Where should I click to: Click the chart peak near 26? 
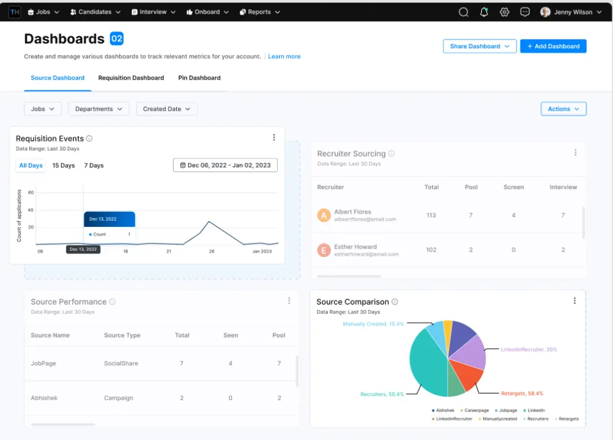coord(209,222)
